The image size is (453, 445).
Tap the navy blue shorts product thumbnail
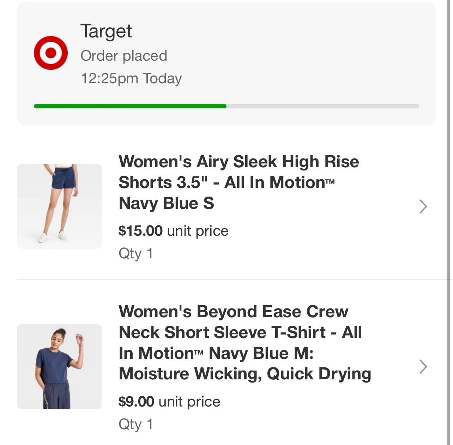(x=59, y=206)
